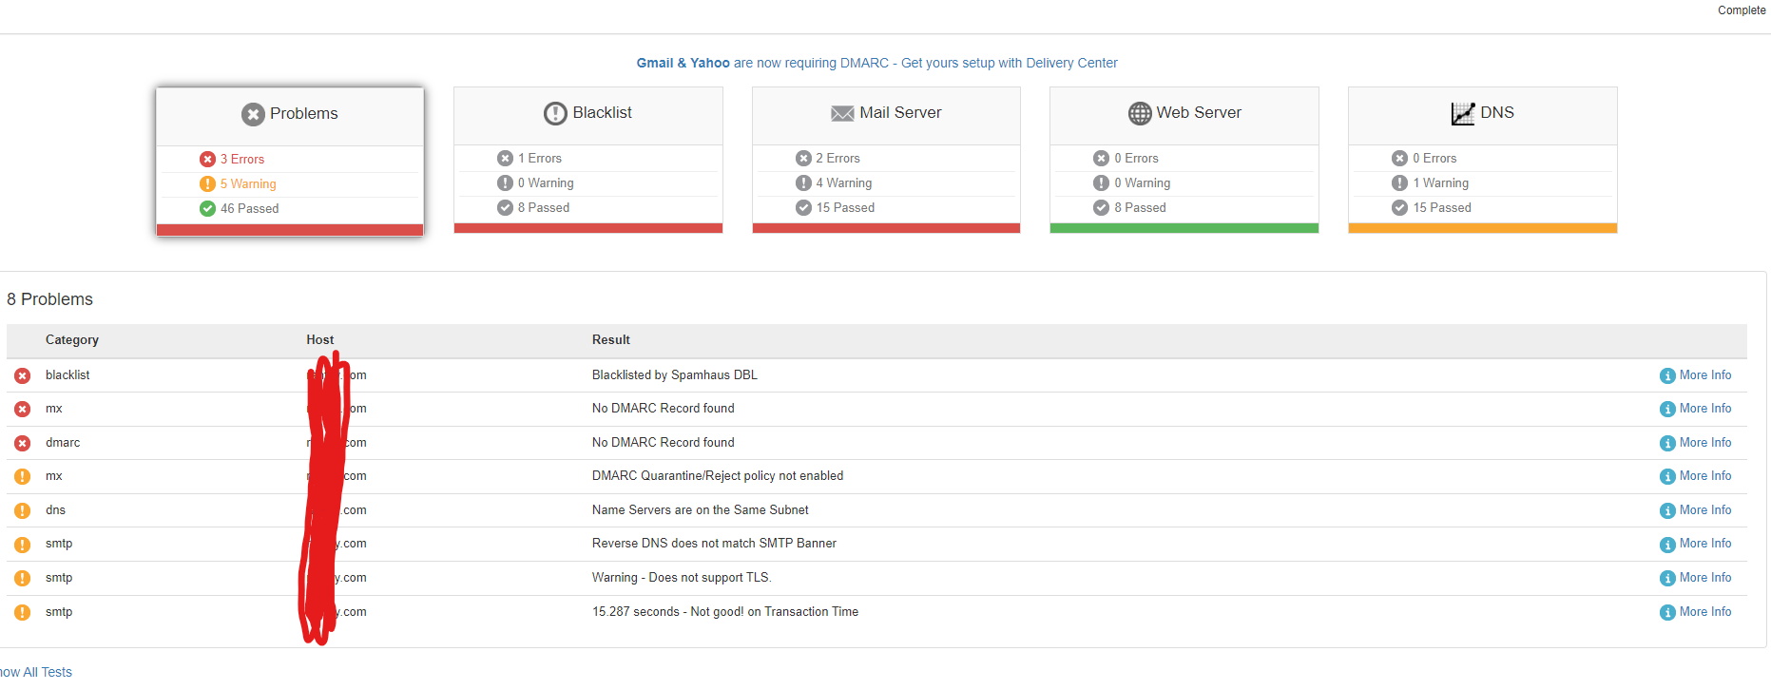Follow the Gmail & Yahoo DMARC Delivery Center link
The height and width of the screenshot is (690, 1771).
pyautogui.click(x=876, y=63)
